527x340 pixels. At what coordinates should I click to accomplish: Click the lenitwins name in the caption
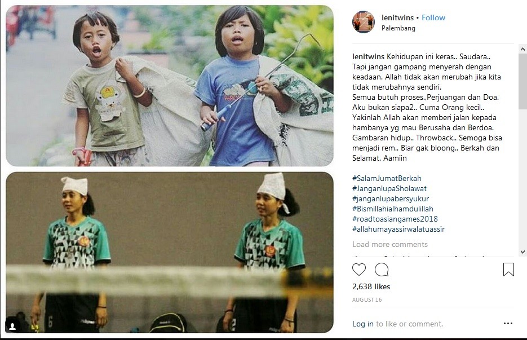click(x=368, y=57)
